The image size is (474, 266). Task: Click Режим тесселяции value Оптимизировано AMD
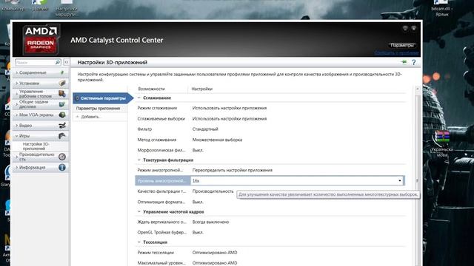tap(215, 253)
